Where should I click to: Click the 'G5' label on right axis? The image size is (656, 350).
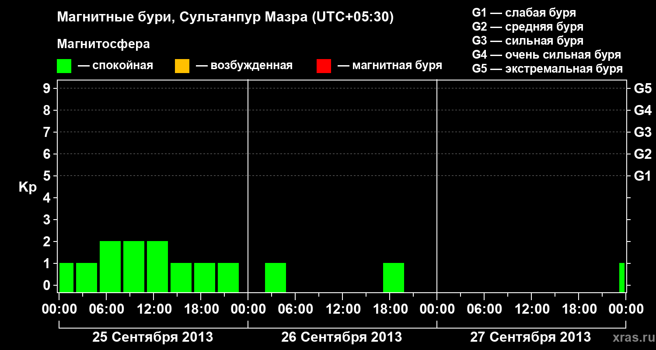click(x=643, y=88)
